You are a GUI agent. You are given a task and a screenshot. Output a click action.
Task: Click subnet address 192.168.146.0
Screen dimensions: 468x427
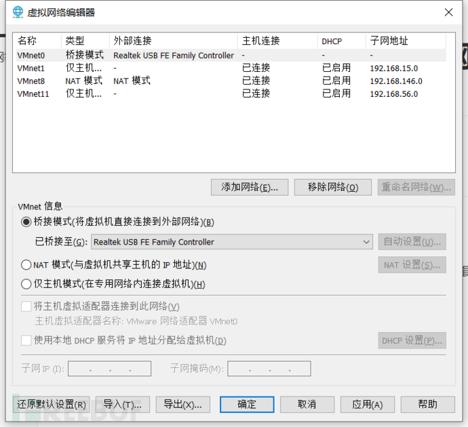pos(396,81)
